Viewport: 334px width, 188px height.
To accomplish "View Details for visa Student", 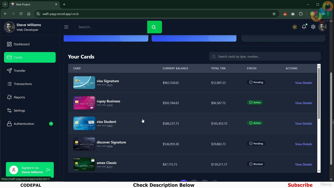I will [303, 124].
